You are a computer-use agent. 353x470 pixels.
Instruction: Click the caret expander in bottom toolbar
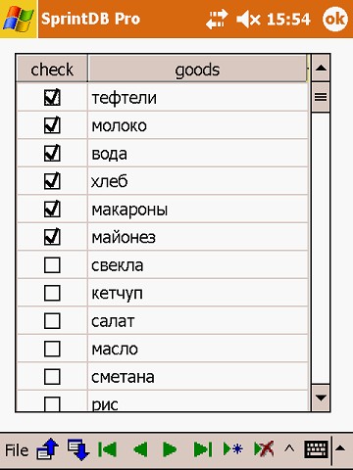(x=289, y=449)
